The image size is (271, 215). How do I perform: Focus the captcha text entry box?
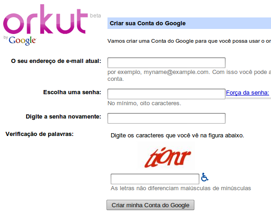tap(155, 179)
